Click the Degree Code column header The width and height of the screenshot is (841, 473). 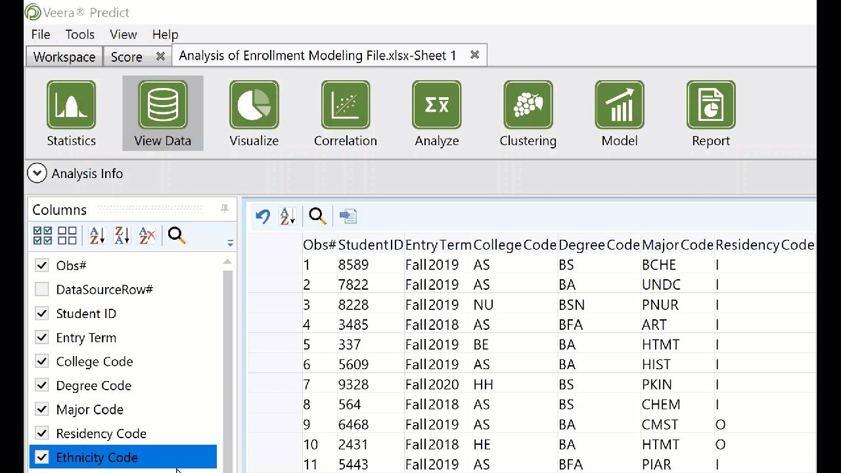tap(599, 245)
